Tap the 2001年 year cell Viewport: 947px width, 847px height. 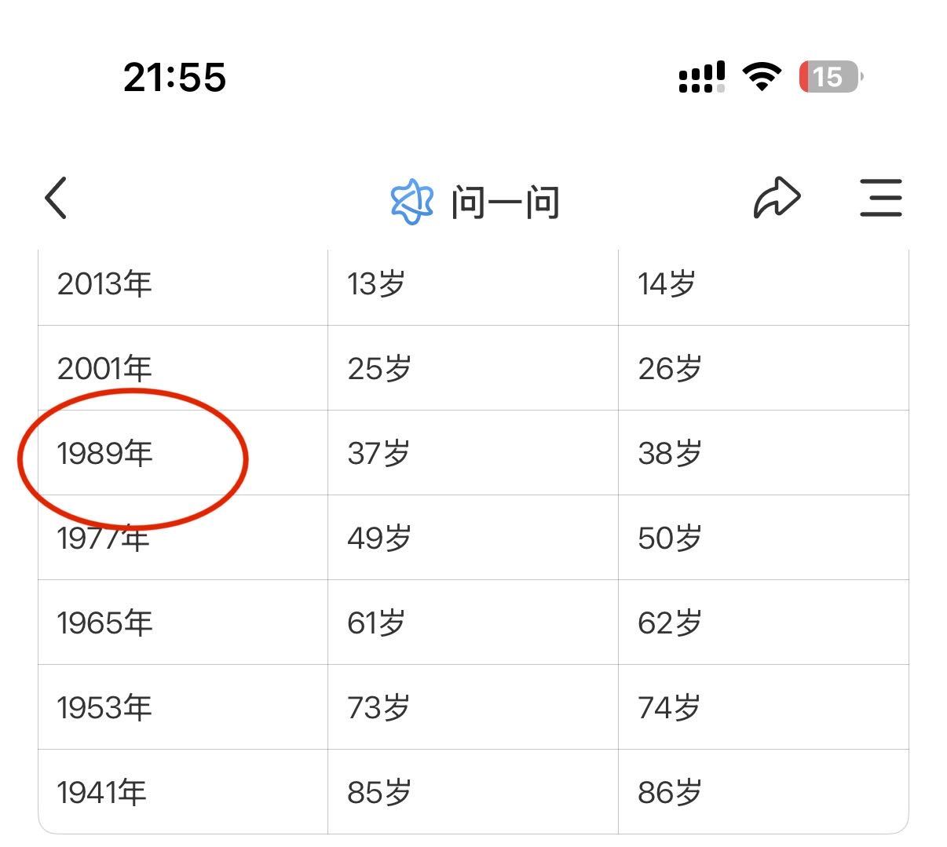tap(104, 369)
